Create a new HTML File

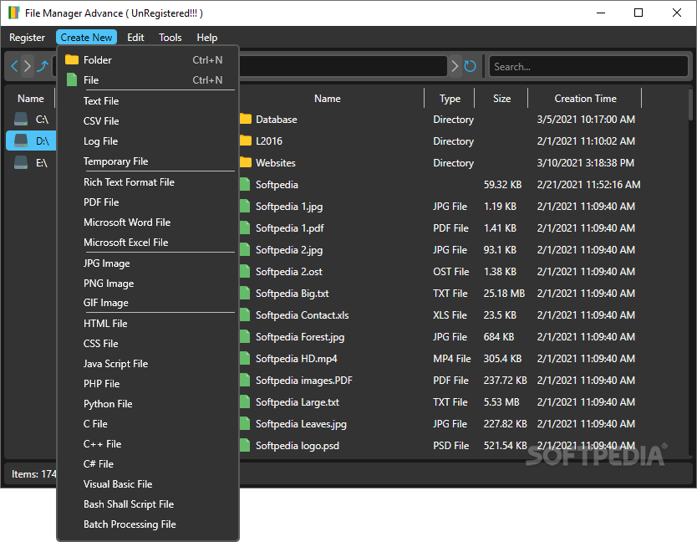point(148,324)
